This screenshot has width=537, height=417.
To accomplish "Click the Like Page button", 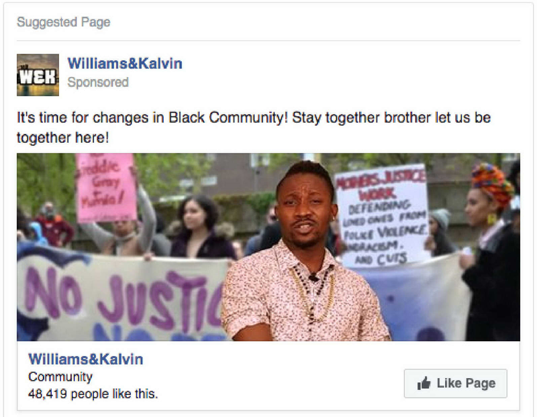I will [x=456, y=383].
